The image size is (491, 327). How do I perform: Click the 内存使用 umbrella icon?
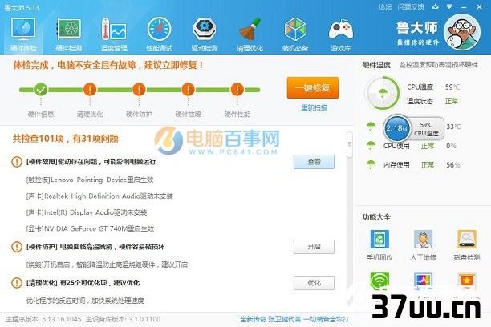tap(371, 164)
